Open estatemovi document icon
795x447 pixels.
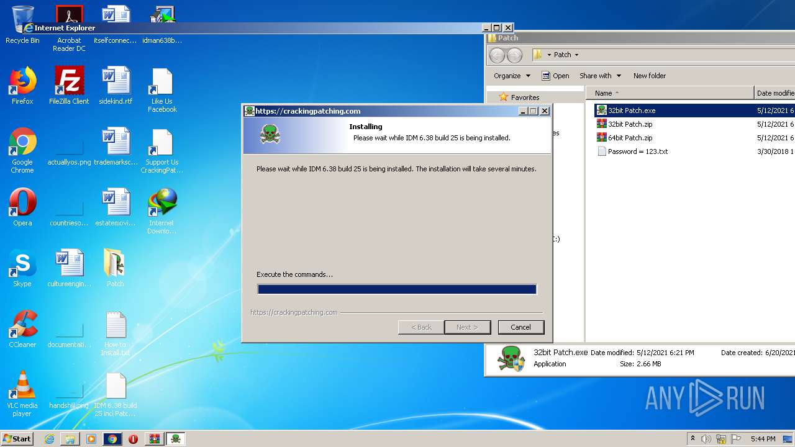(x=116, y=207)
